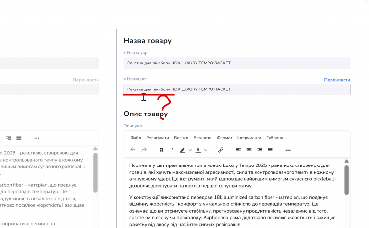Click scroll-up arrow of left editor
Screen dimensions: 369x228
(95, 149)
